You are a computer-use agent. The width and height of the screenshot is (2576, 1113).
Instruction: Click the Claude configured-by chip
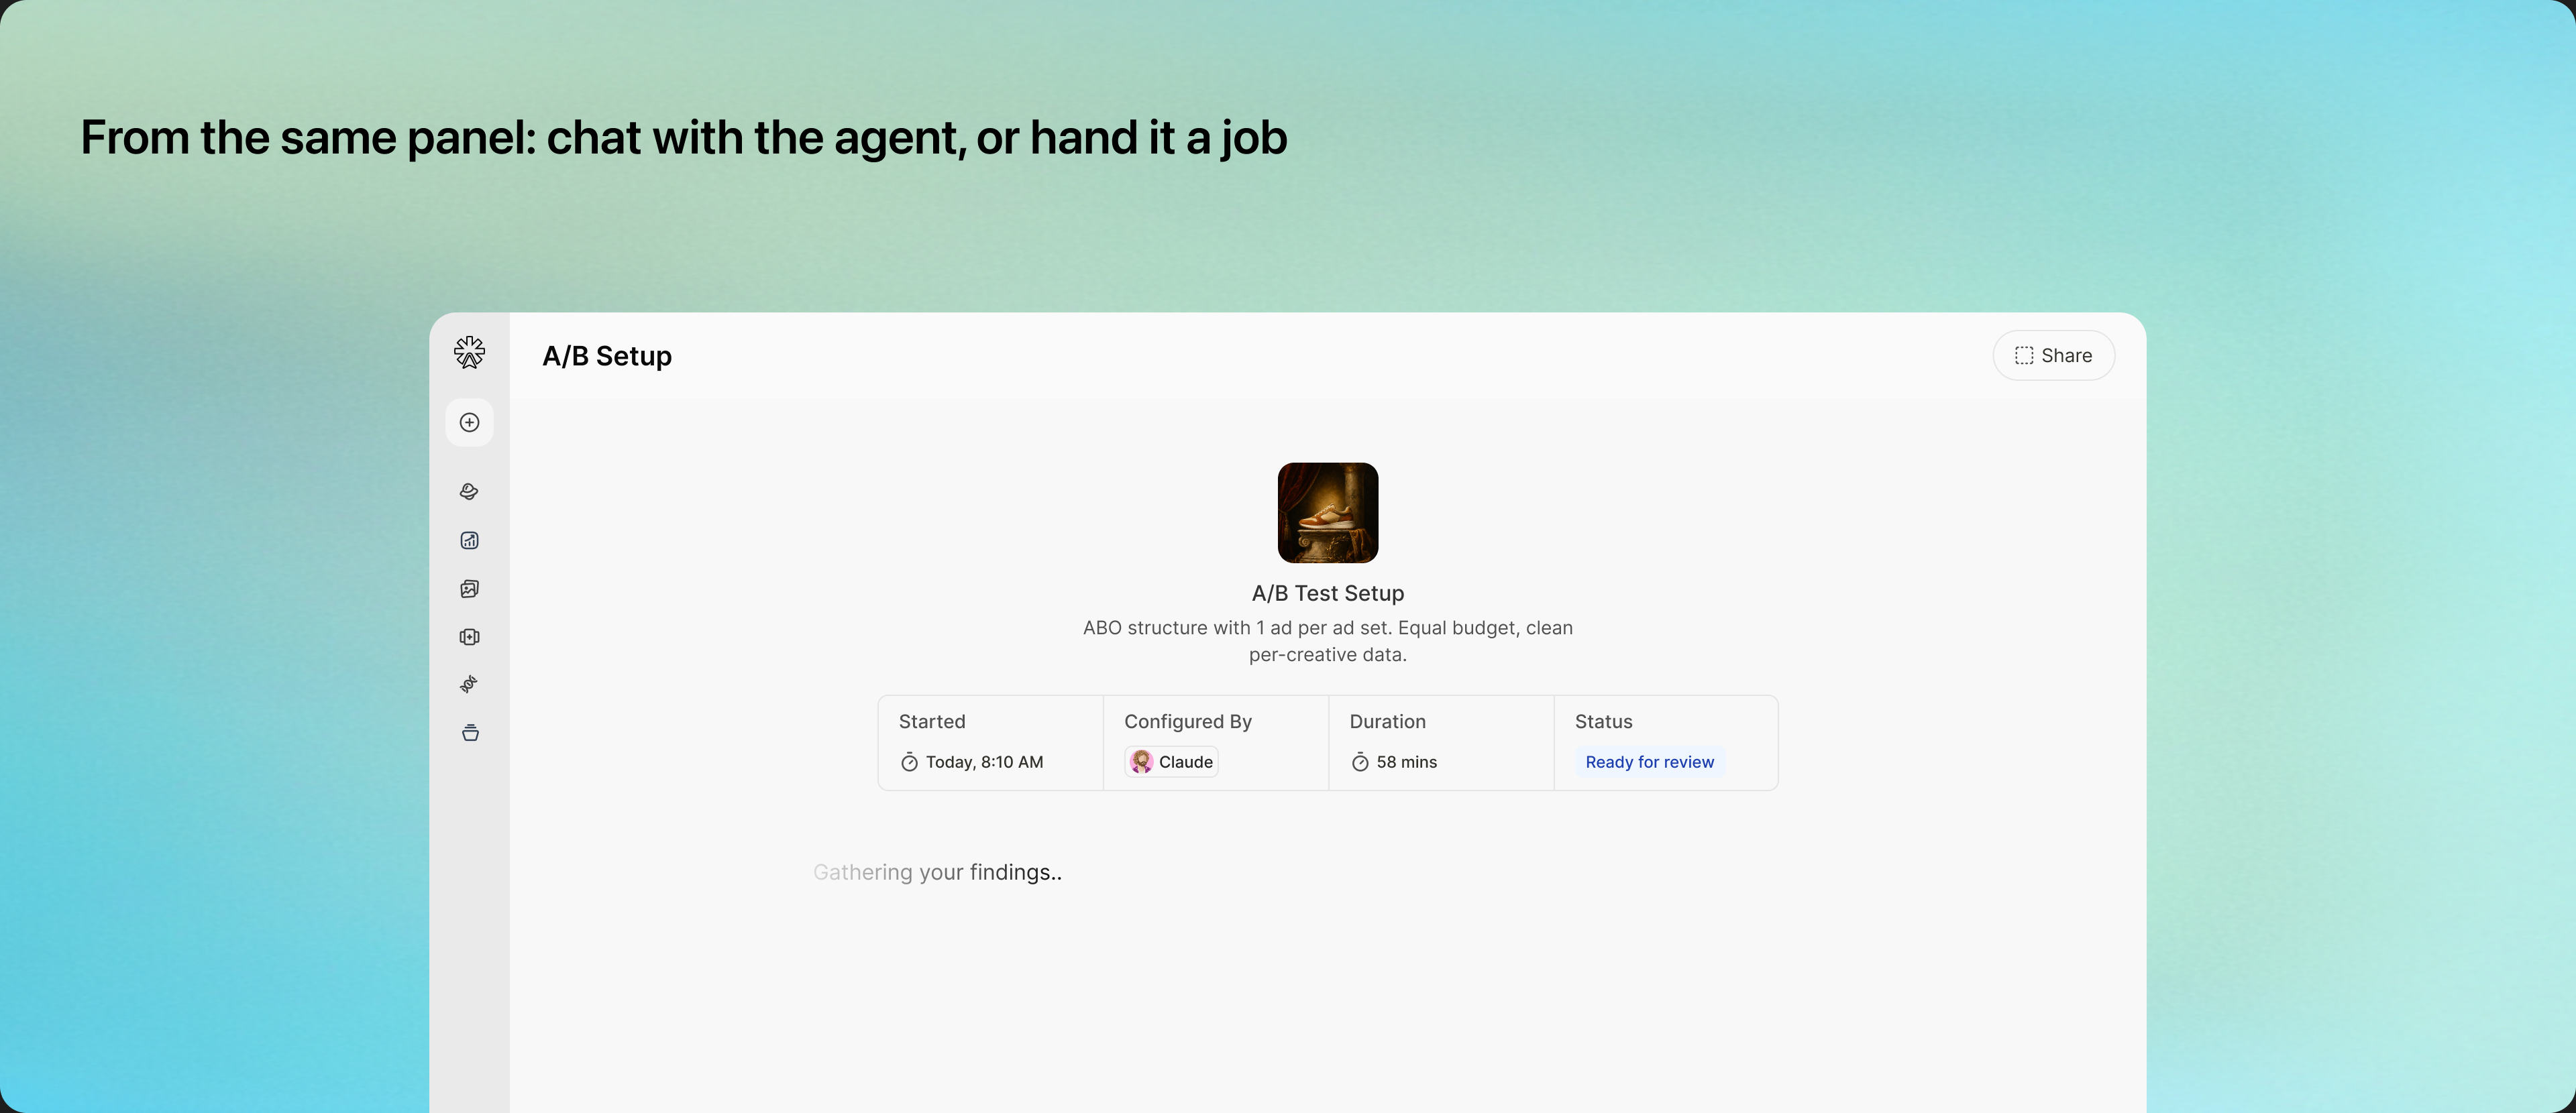[1171, 762]
